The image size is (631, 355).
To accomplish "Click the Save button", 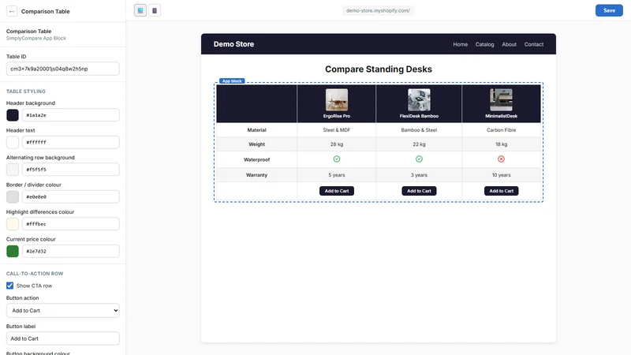I will tap(609, 10).
